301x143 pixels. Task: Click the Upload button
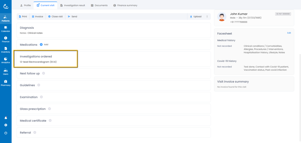click(195, 16)
